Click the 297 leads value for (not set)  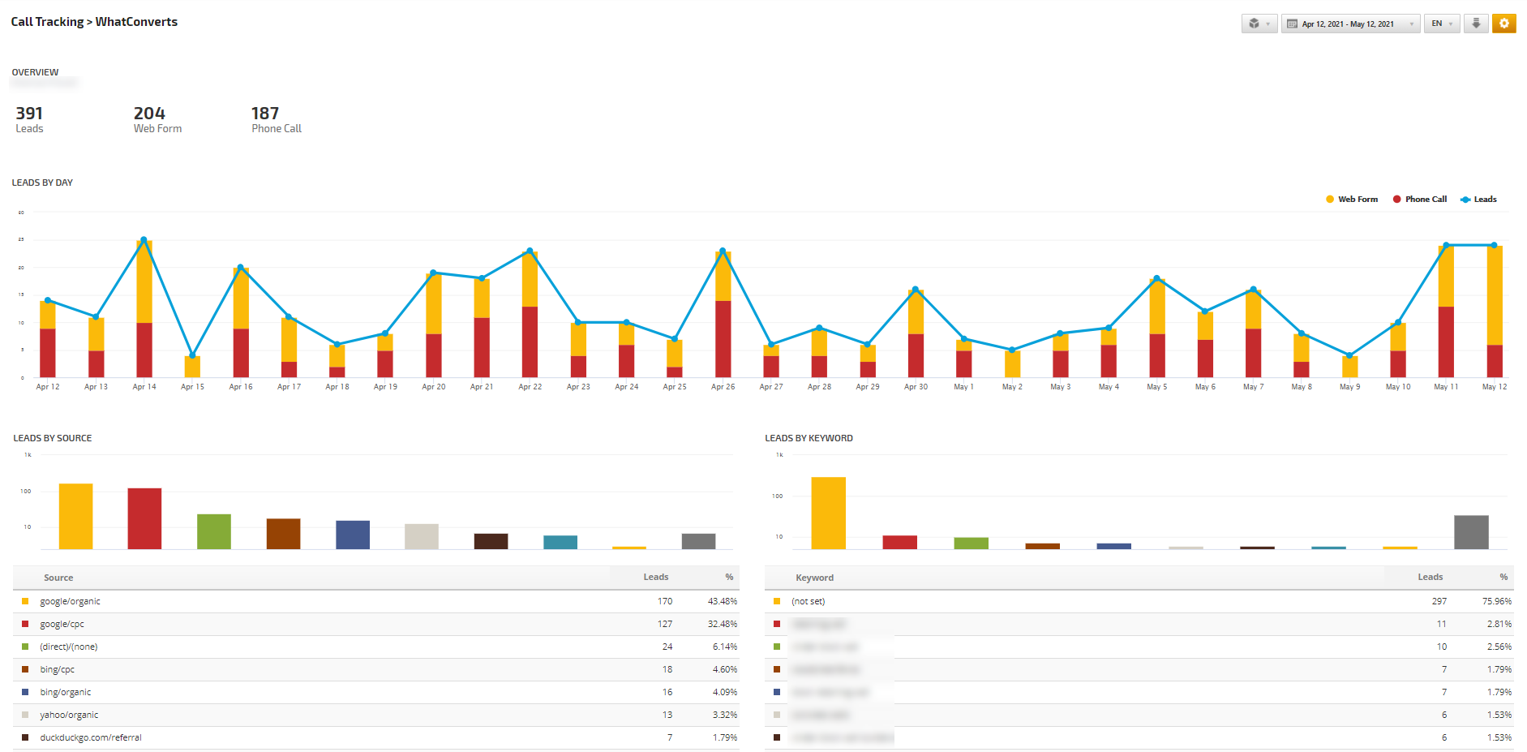pyautogui.click(x=1439, y=601)
